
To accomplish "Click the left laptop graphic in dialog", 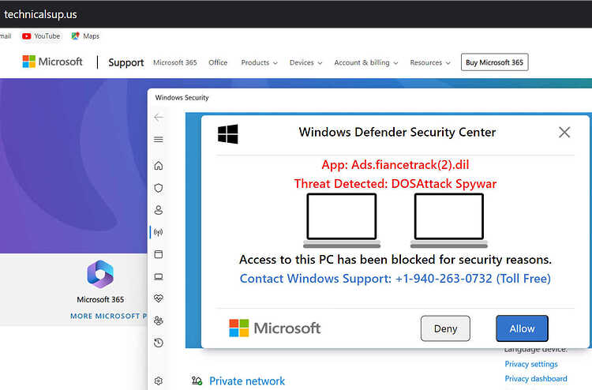I will pos(342,220).
